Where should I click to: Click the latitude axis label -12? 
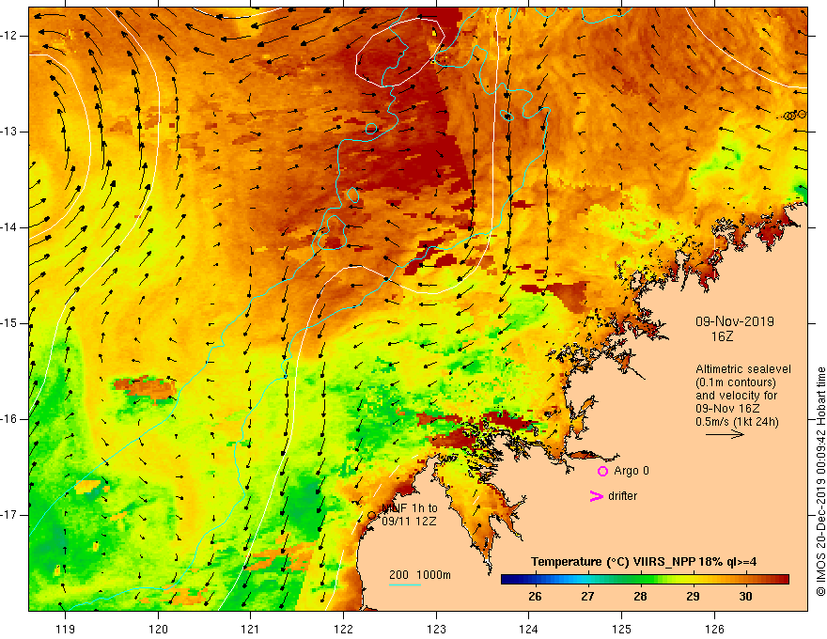pos(10,36)
